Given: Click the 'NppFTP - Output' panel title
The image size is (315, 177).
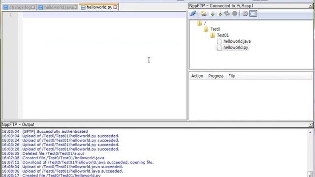Looking at the screenshot, I should point(18,124).
